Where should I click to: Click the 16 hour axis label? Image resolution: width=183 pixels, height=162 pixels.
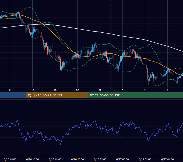(x=33, y=90)
